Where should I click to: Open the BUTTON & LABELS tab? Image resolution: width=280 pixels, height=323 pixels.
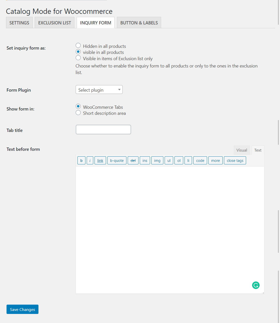[139, 23]
